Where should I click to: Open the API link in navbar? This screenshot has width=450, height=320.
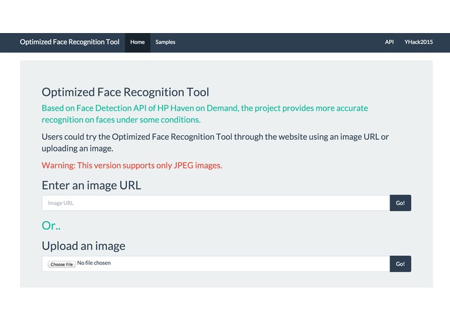(389, 42)
